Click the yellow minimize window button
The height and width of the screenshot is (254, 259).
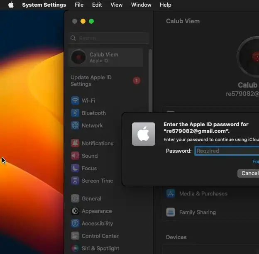click(x=83, y=21)
